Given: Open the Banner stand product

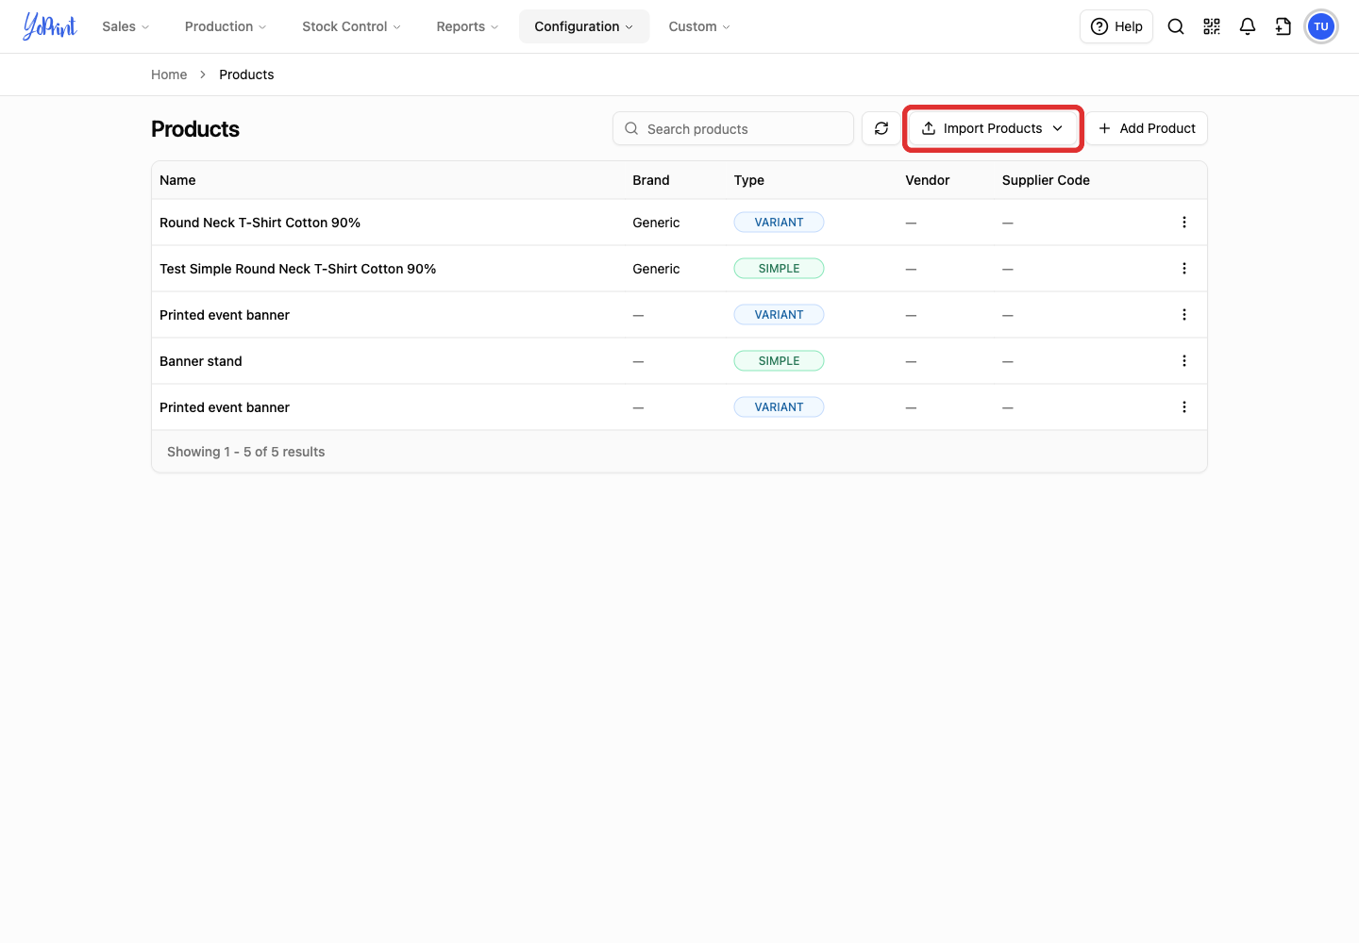Looking at the screenshot, I should coord(200,361).
